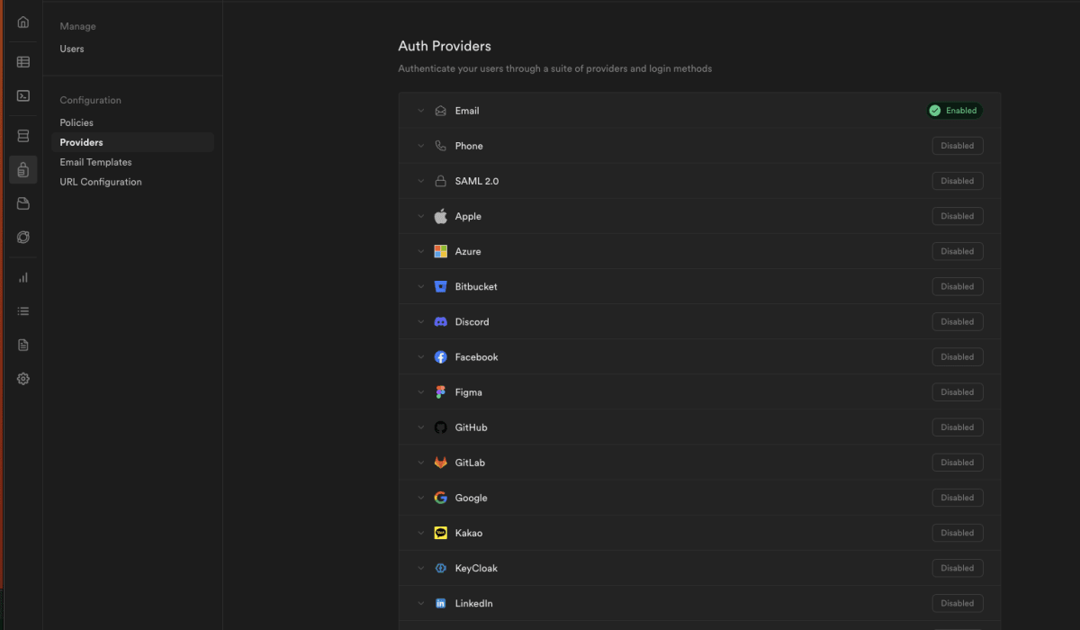The height and width of the screenshot is (630, 1080).
Task: Click the Kakao logo icon
Action: coord(440,533)
